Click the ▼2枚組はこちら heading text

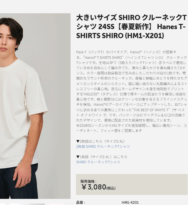tap(101, 141)
